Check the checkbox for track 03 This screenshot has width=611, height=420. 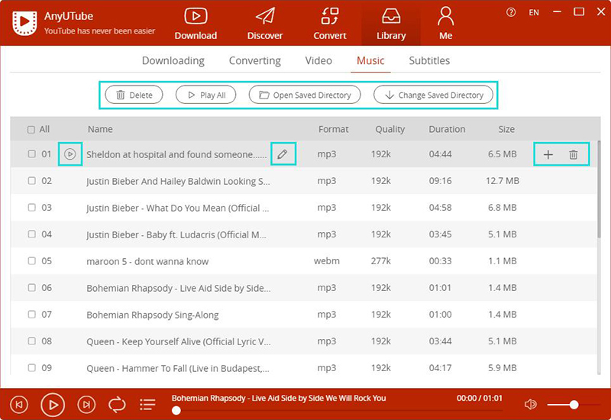pyautogui.click(x=31, y=207)
